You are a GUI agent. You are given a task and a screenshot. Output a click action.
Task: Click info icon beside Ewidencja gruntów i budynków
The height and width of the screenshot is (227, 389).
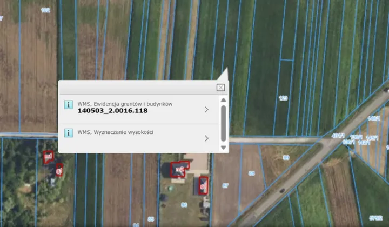click(69, 105)
